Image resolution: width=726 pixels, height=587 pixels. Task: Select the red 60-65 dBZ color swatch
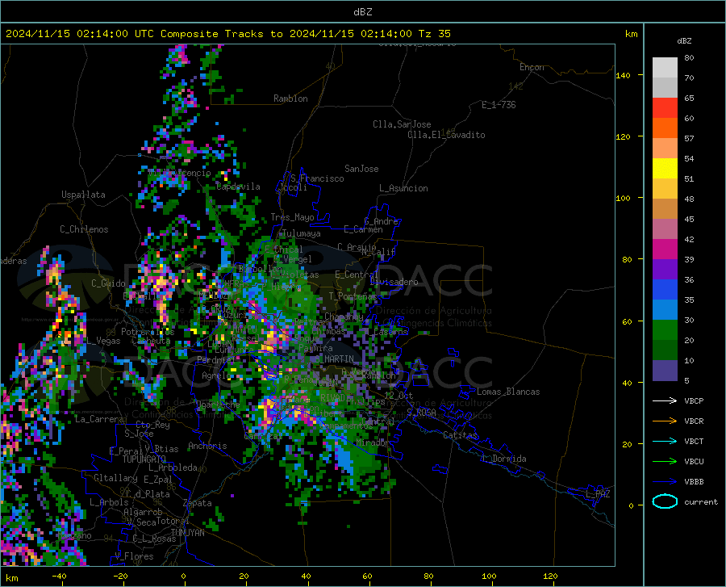[665, 108]
